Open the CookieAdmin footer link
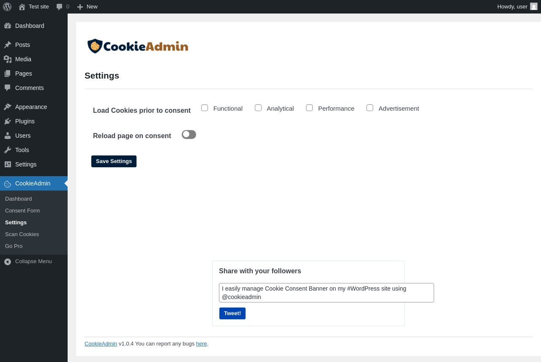541x362 pixels. coord(101,343)
